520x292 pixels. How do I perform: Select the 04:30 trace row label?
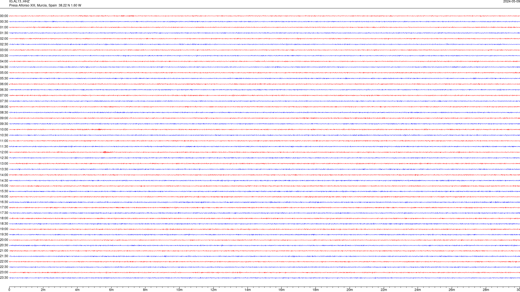coord(4,67)
